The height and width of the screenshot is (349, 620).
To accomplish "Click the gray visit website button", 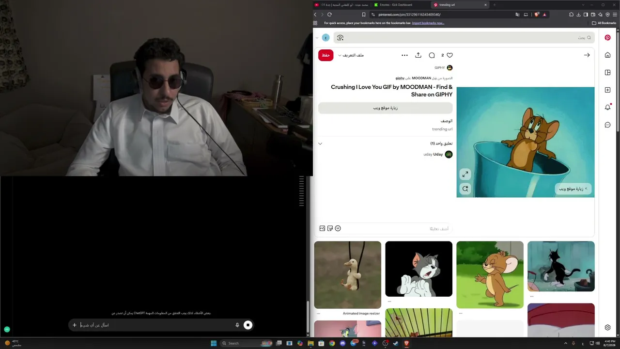I will [385, 108].
